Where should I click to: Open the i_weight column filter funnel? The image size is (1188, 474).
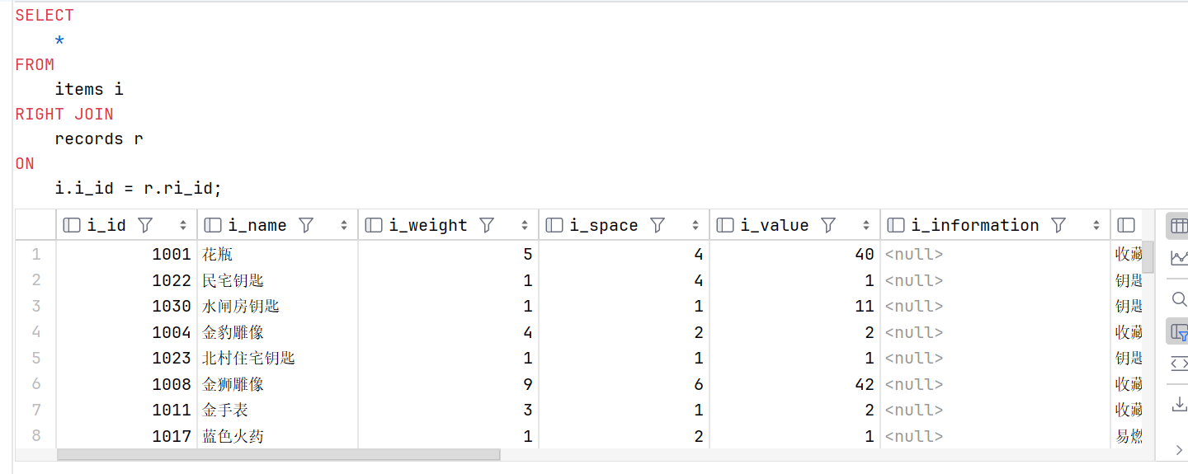[x=487, y=225]
